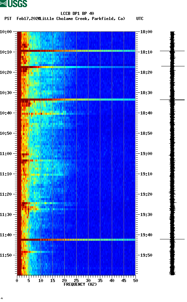The image size is (187, 302).
Task: Click the '19:50' UTC time label
Action: [x=146, y=255]
